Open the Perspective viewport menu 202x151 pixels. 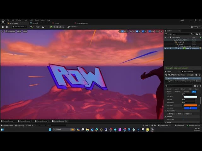click(10, 31)
